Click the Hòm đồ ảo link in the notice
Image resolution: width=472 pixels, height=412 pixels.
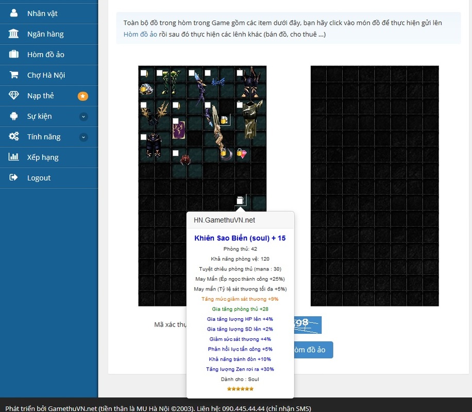[140, 35]
